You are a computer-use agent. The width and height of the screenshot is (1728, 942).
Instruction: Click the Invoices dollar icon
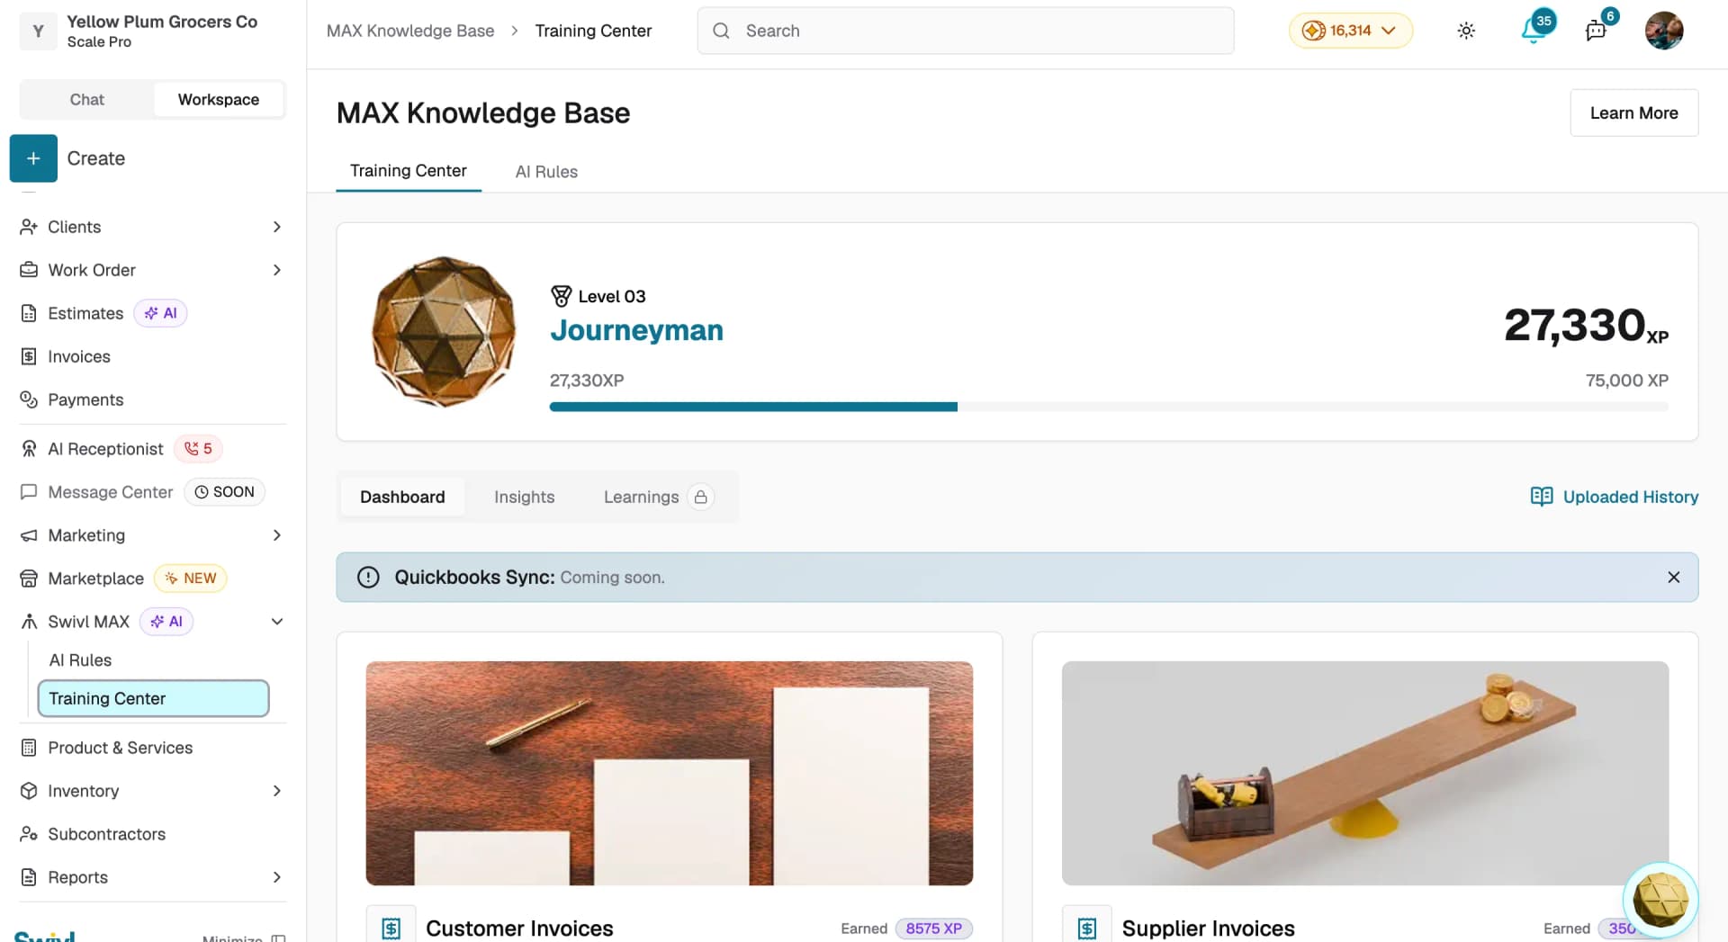[29, 356]
